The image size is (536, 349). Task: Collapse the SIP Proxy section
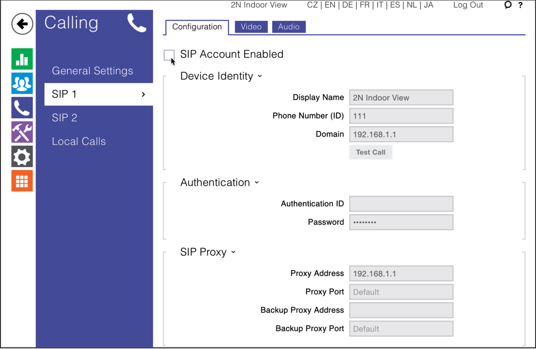click(x=233, y=252)
